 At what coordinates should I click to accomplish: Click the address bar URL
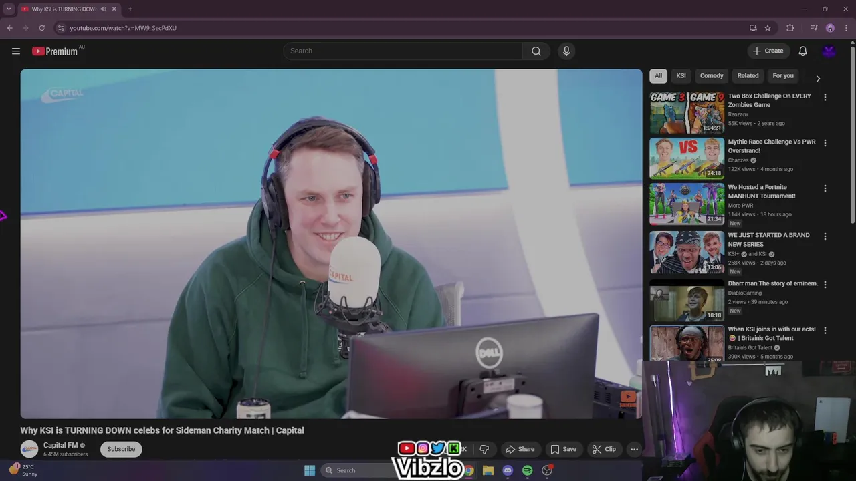click(123, 28)
